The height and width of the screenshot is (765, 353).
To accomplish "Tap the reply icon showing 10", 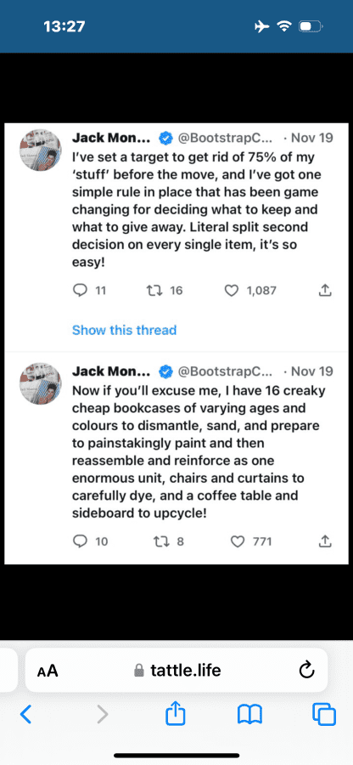I will pos(80,541).
